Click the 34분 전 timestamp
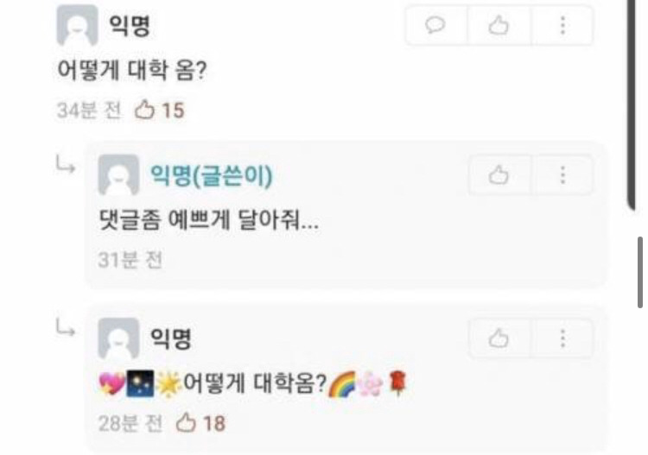Screen dimensions: 648x455 89,111
